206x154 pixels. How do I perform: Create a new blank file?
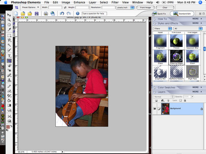[x=16, y=13]
